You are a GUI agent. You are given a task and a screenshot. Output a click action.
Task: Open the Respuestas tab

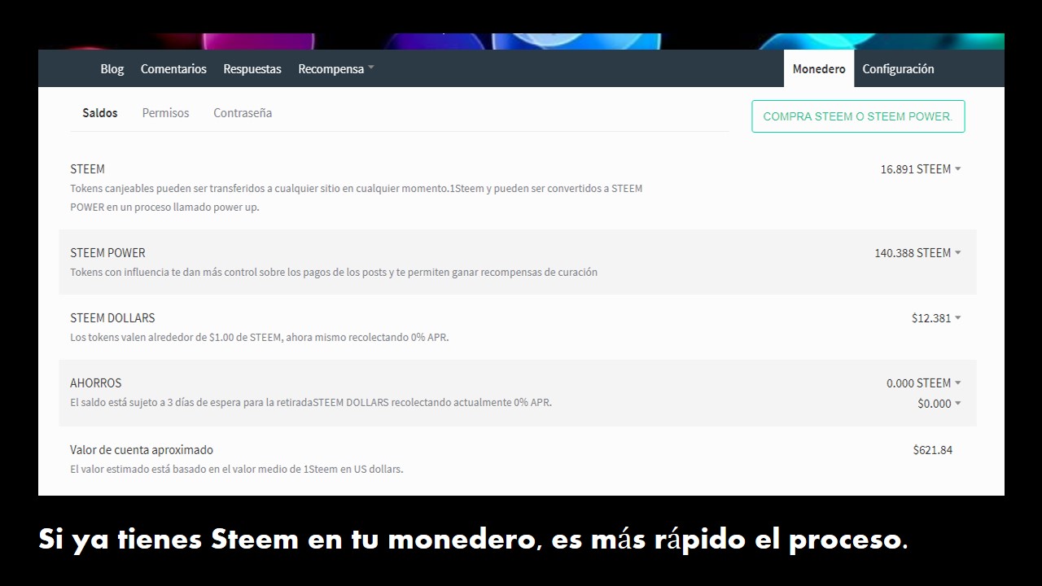252,69
